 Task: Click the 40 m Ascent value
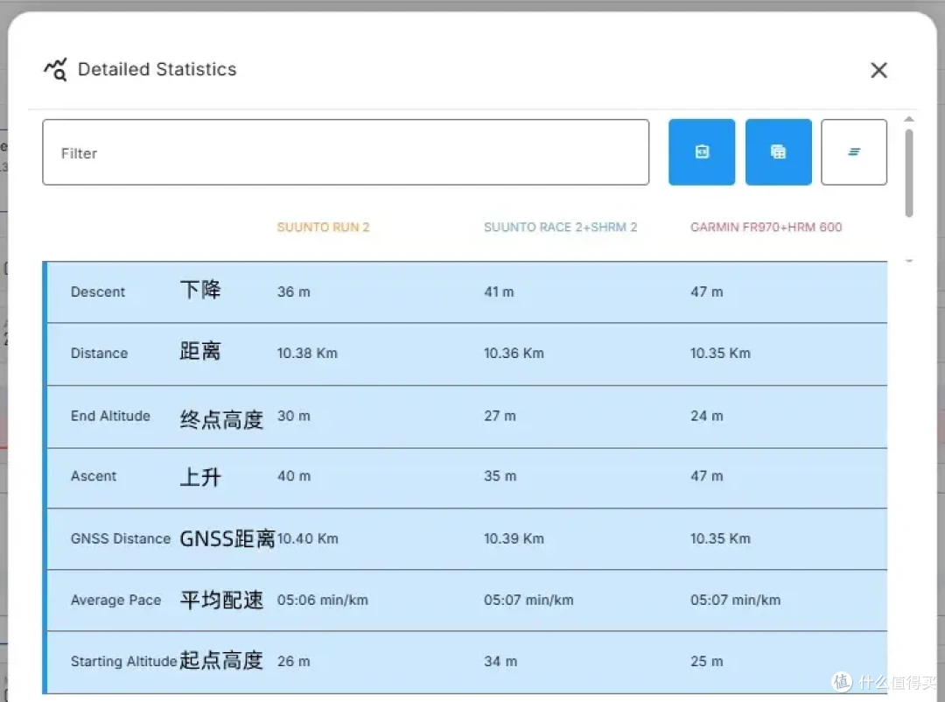[x=294, y=476]
